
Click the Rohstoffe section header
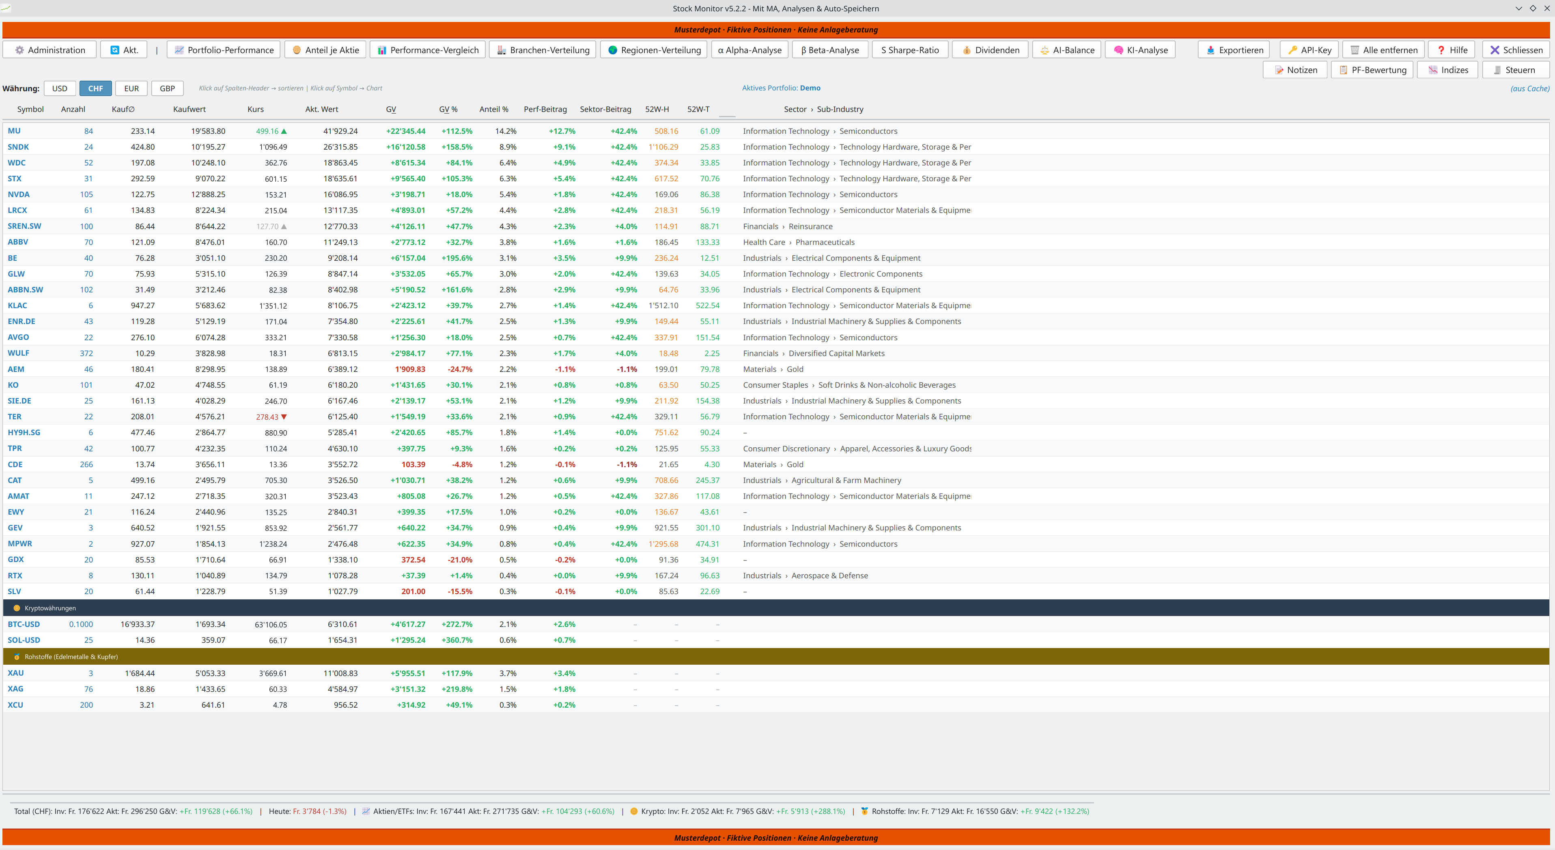776,656
